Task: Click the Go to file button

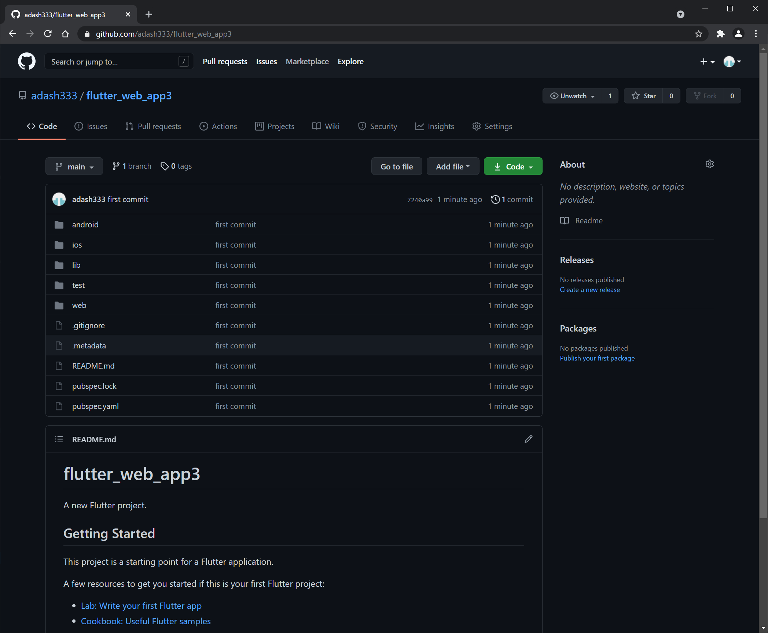Action: 397,167
